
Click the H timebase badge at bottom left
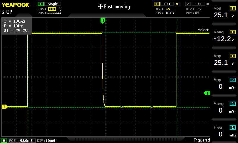4,140
